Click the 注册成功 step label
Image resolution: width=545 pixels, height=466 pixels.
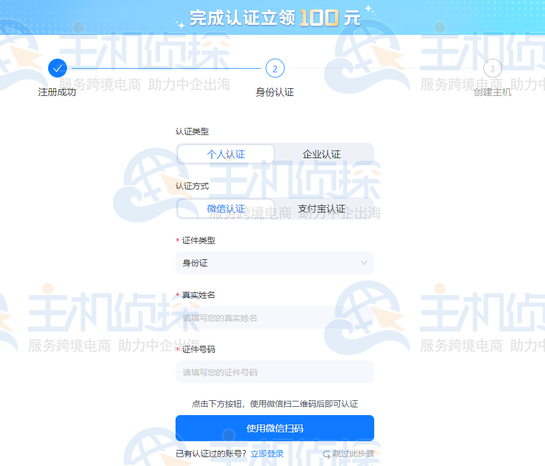click(x=57, y=93)
